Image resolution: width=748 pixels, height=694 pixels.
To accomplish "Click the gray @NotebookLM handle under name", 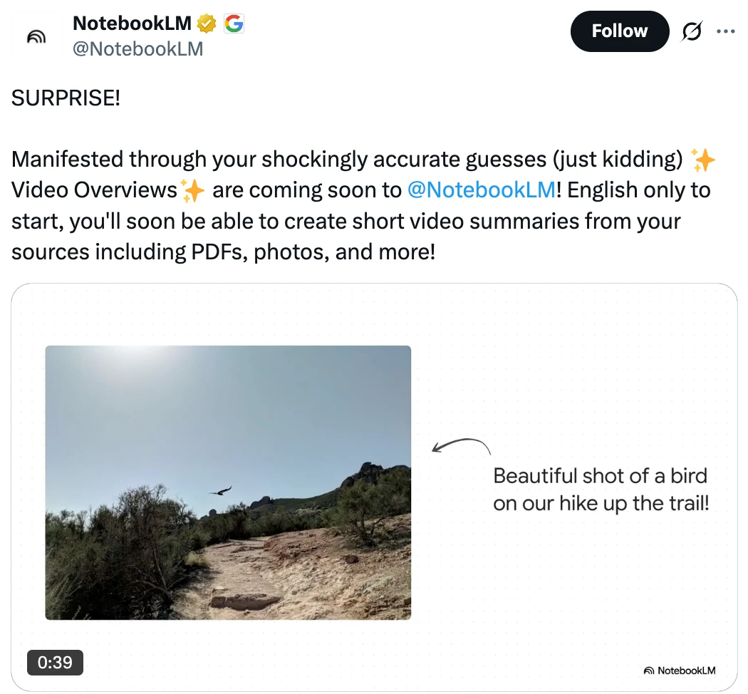I will (x=138, y=49).
